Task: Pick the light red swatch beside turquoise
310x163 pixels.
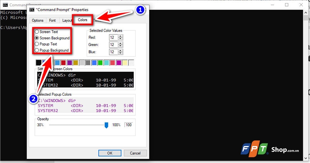Action: click(112, 63)
